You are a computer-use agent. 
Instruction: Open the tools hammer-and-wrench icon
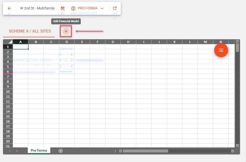(63, 8)
